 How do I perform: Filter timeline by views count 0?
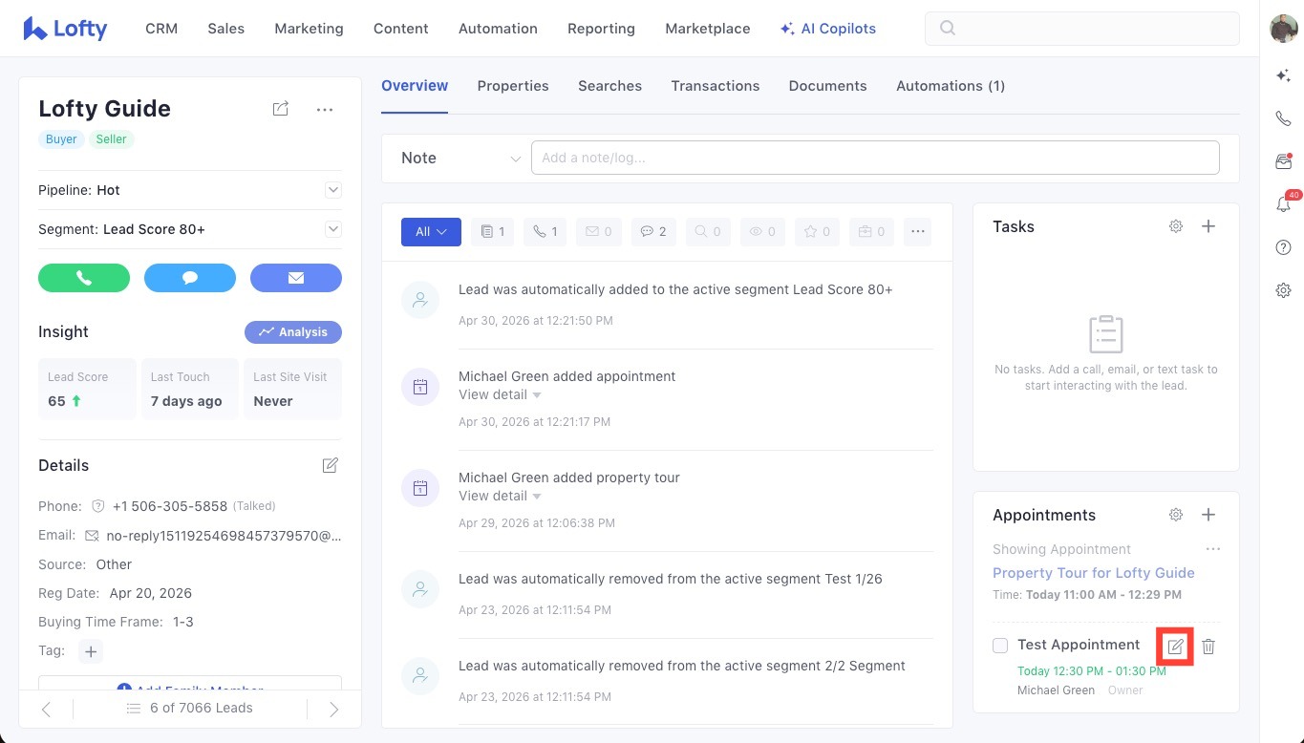762,231
